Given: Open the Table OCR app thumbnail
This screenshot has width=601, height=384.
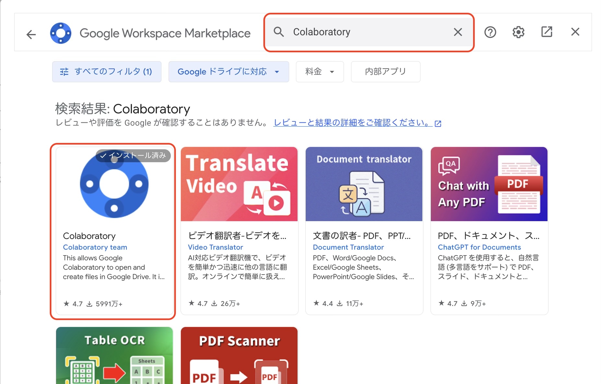Looking at the screenshot, I should pos(114,356).
